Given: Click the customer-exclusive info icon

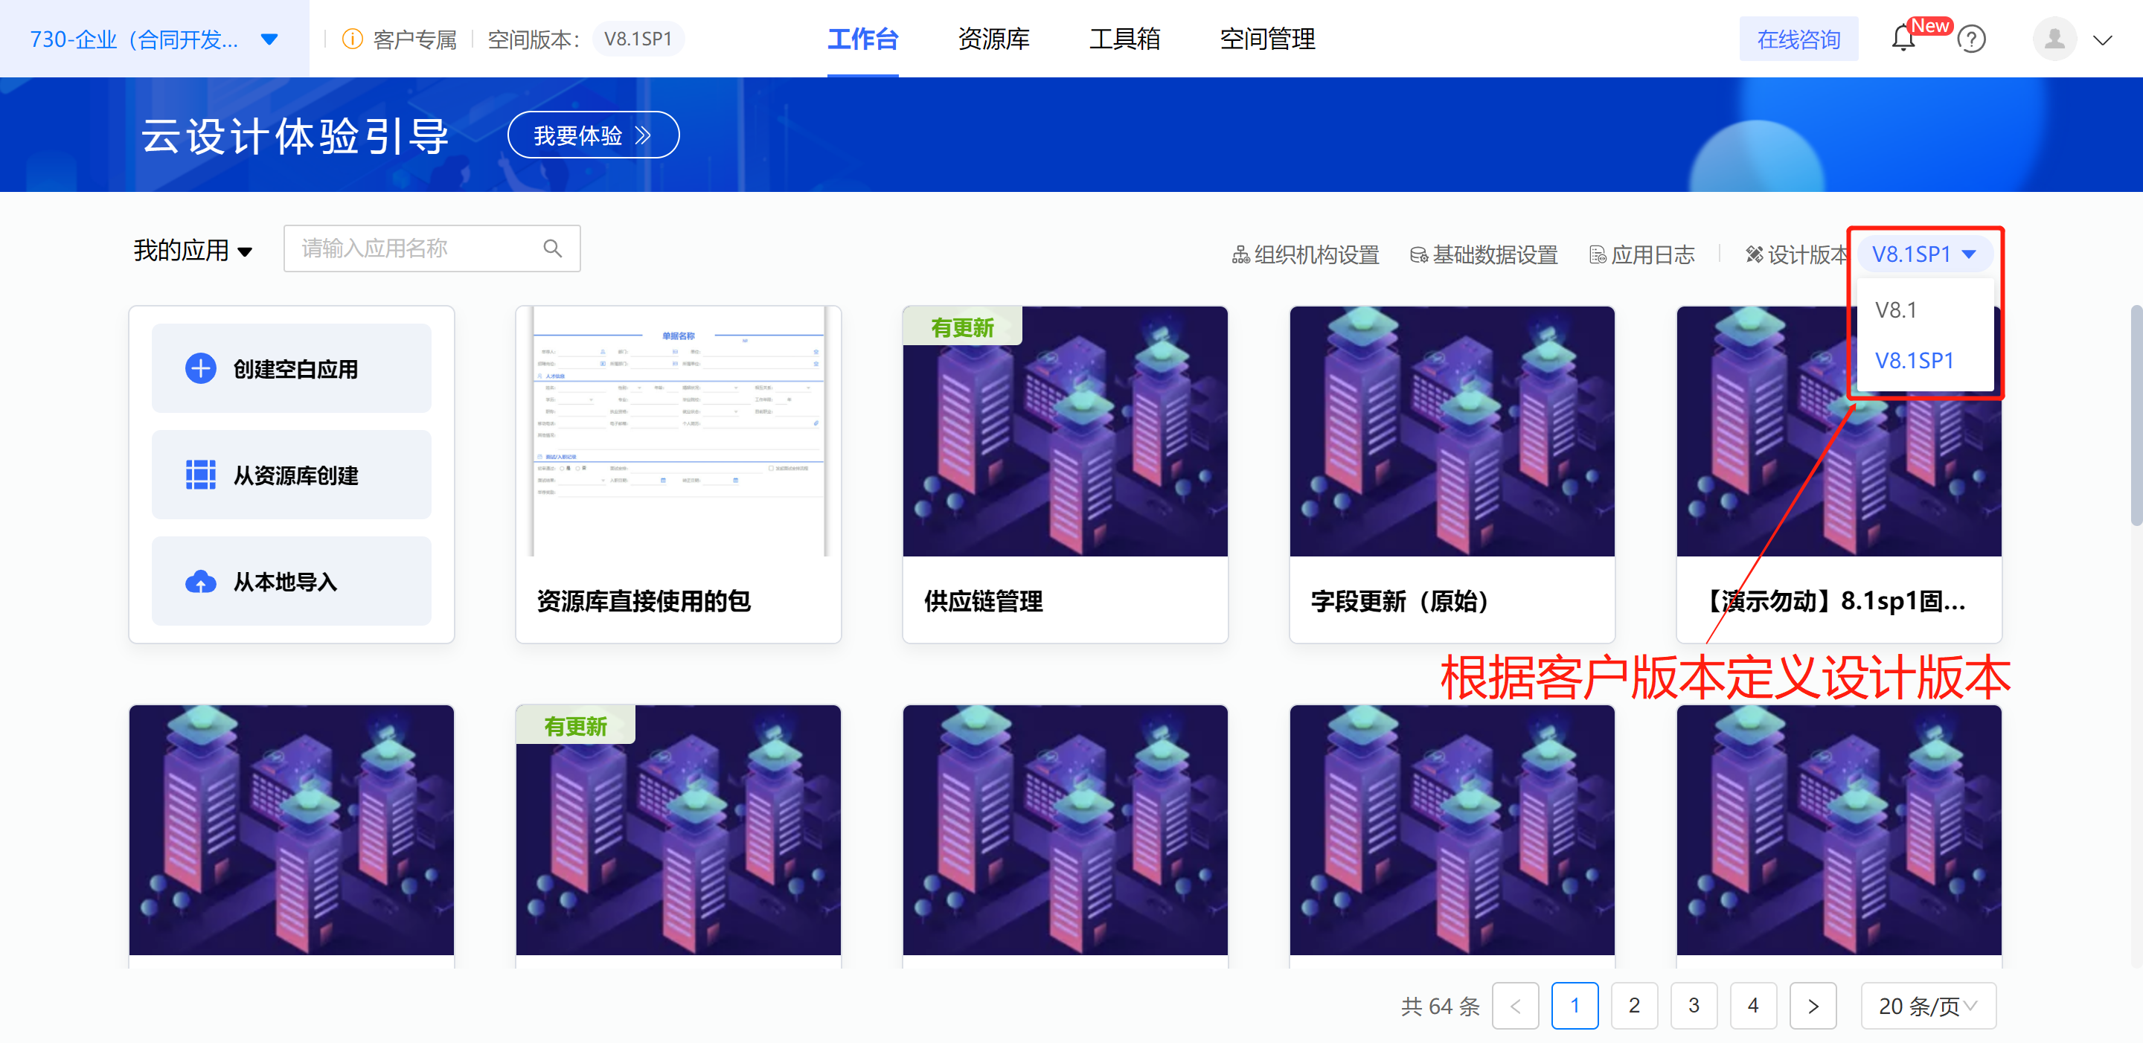Looking at the screenshot, I should [x=352, y=38].
